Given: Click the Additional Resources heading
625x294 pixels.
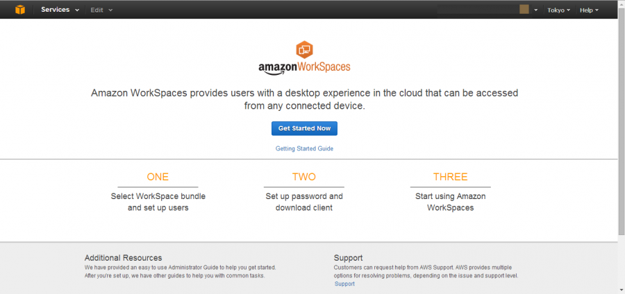Looking at the screenshot, I should coord(123,258).
